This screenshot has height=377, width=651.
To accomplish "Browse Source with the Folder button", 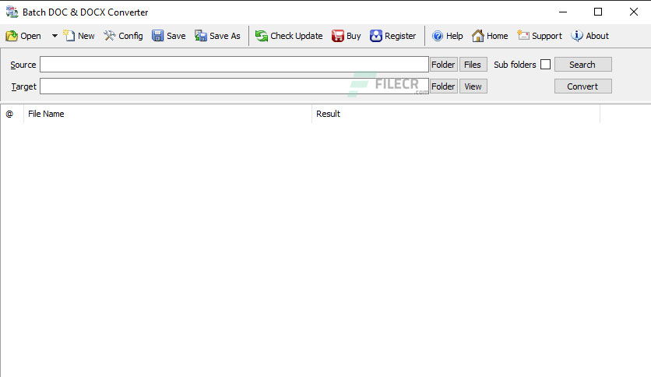I will click(443, 65).
